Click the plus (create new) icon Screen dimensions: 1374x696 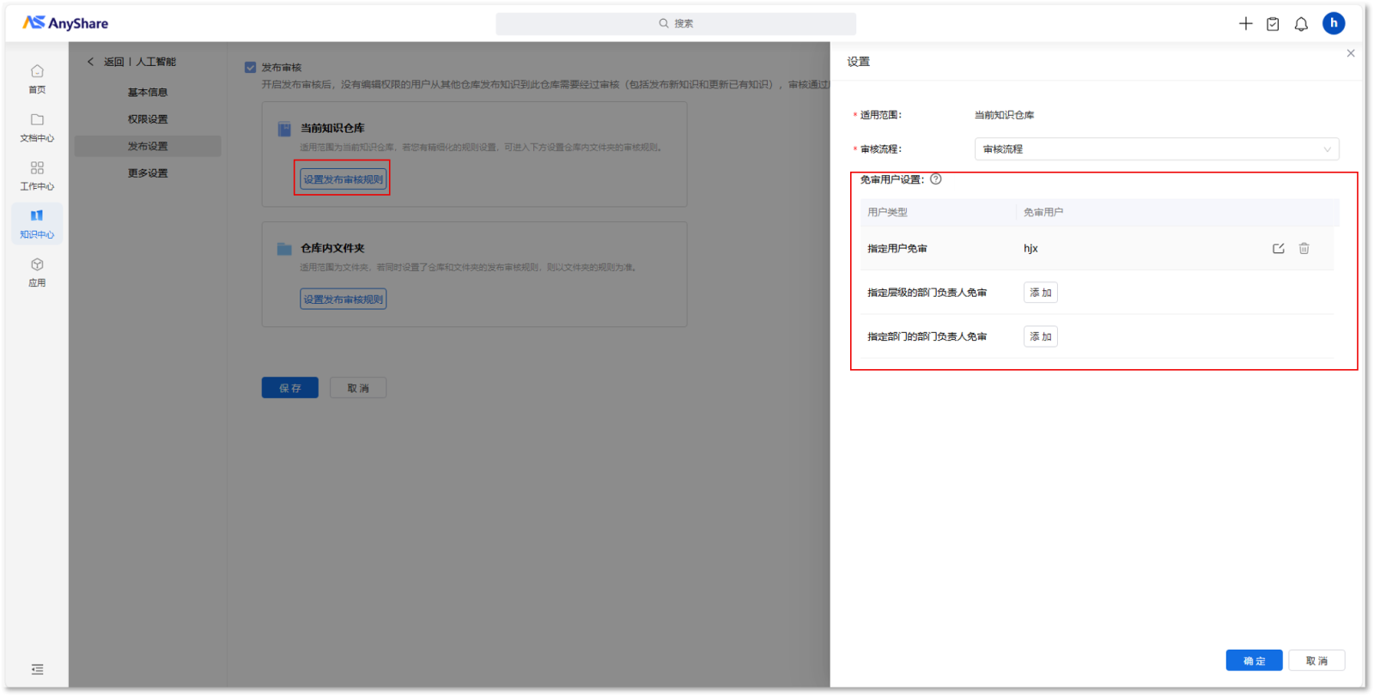point(1245,24)
